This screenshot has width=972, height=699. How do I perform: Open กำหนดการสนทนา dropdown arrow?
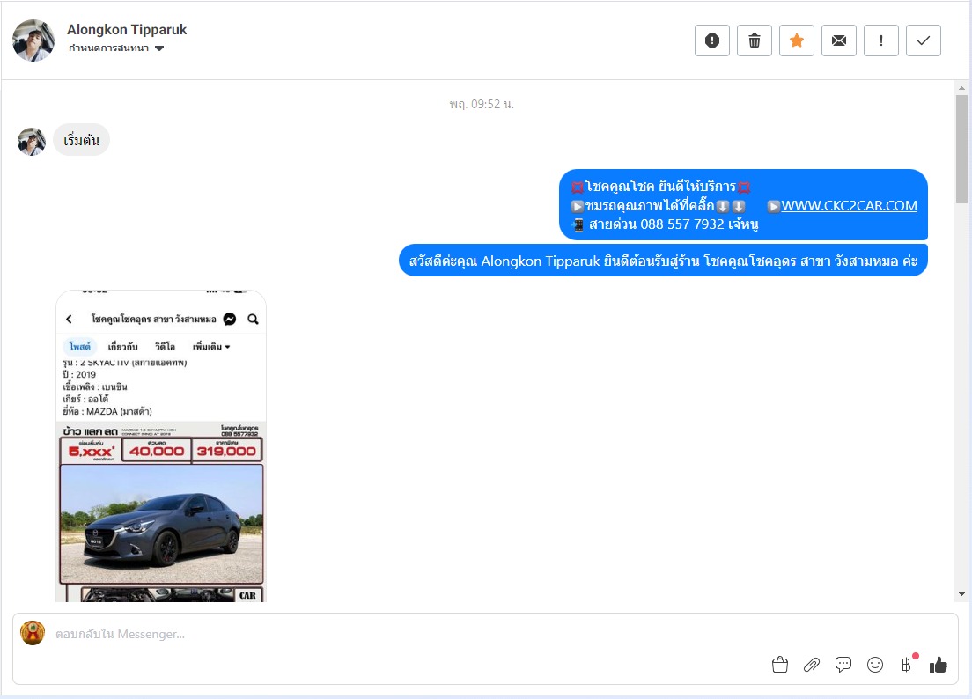coord(159,48)
